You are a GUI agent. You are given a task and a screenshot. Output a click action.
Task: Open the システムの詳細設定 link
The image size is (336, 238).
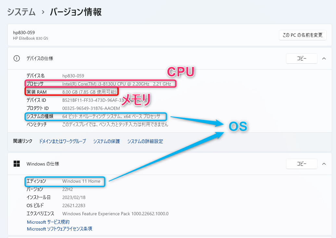(x=145, y=141)
